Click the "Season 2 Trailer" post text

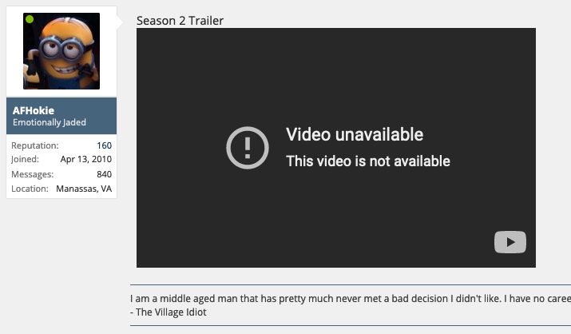pos(180,21)
